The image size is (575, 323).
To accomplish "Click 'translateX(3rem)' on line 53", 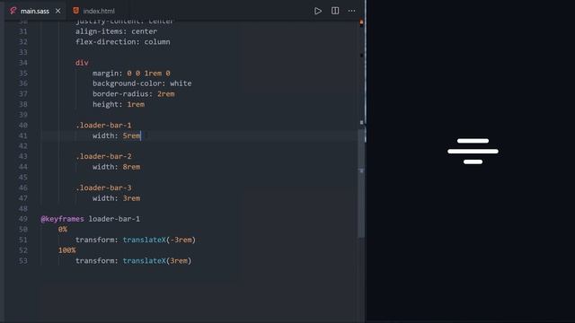I will click(157, 261).
